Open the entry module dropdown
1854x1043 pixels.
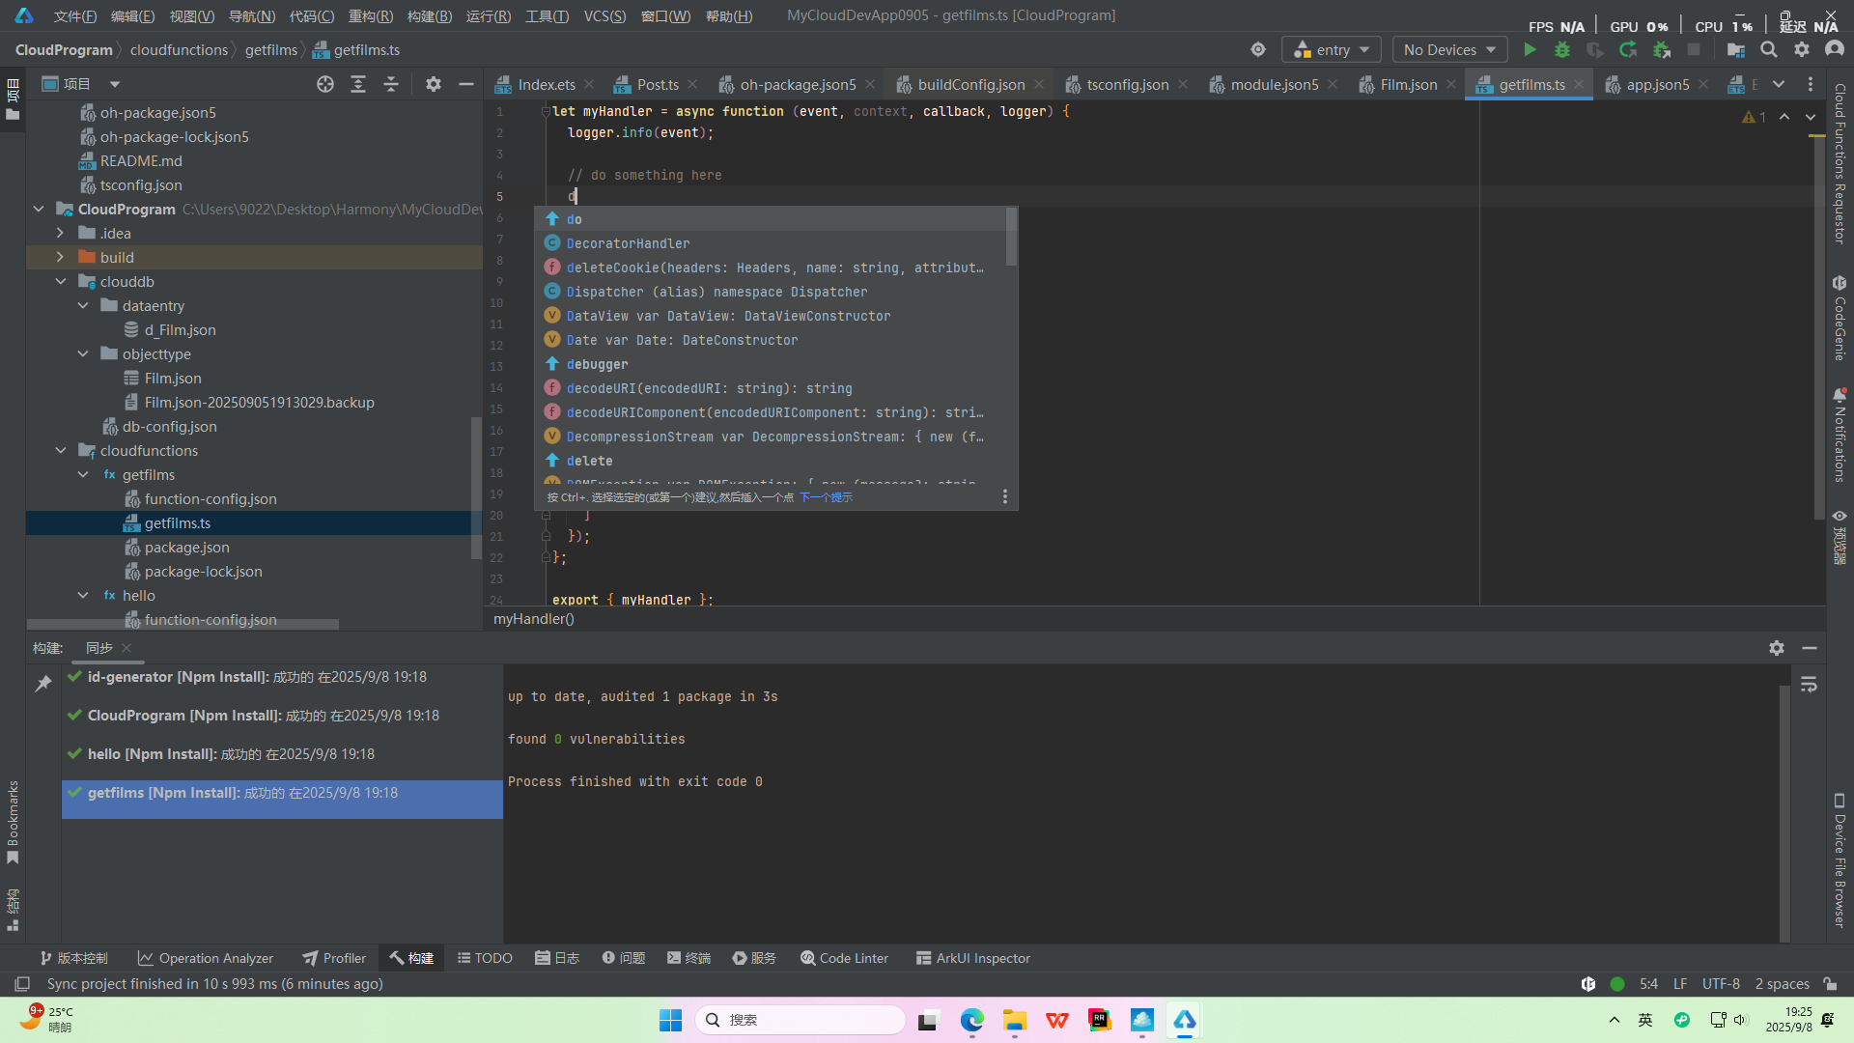(1332, 49)
